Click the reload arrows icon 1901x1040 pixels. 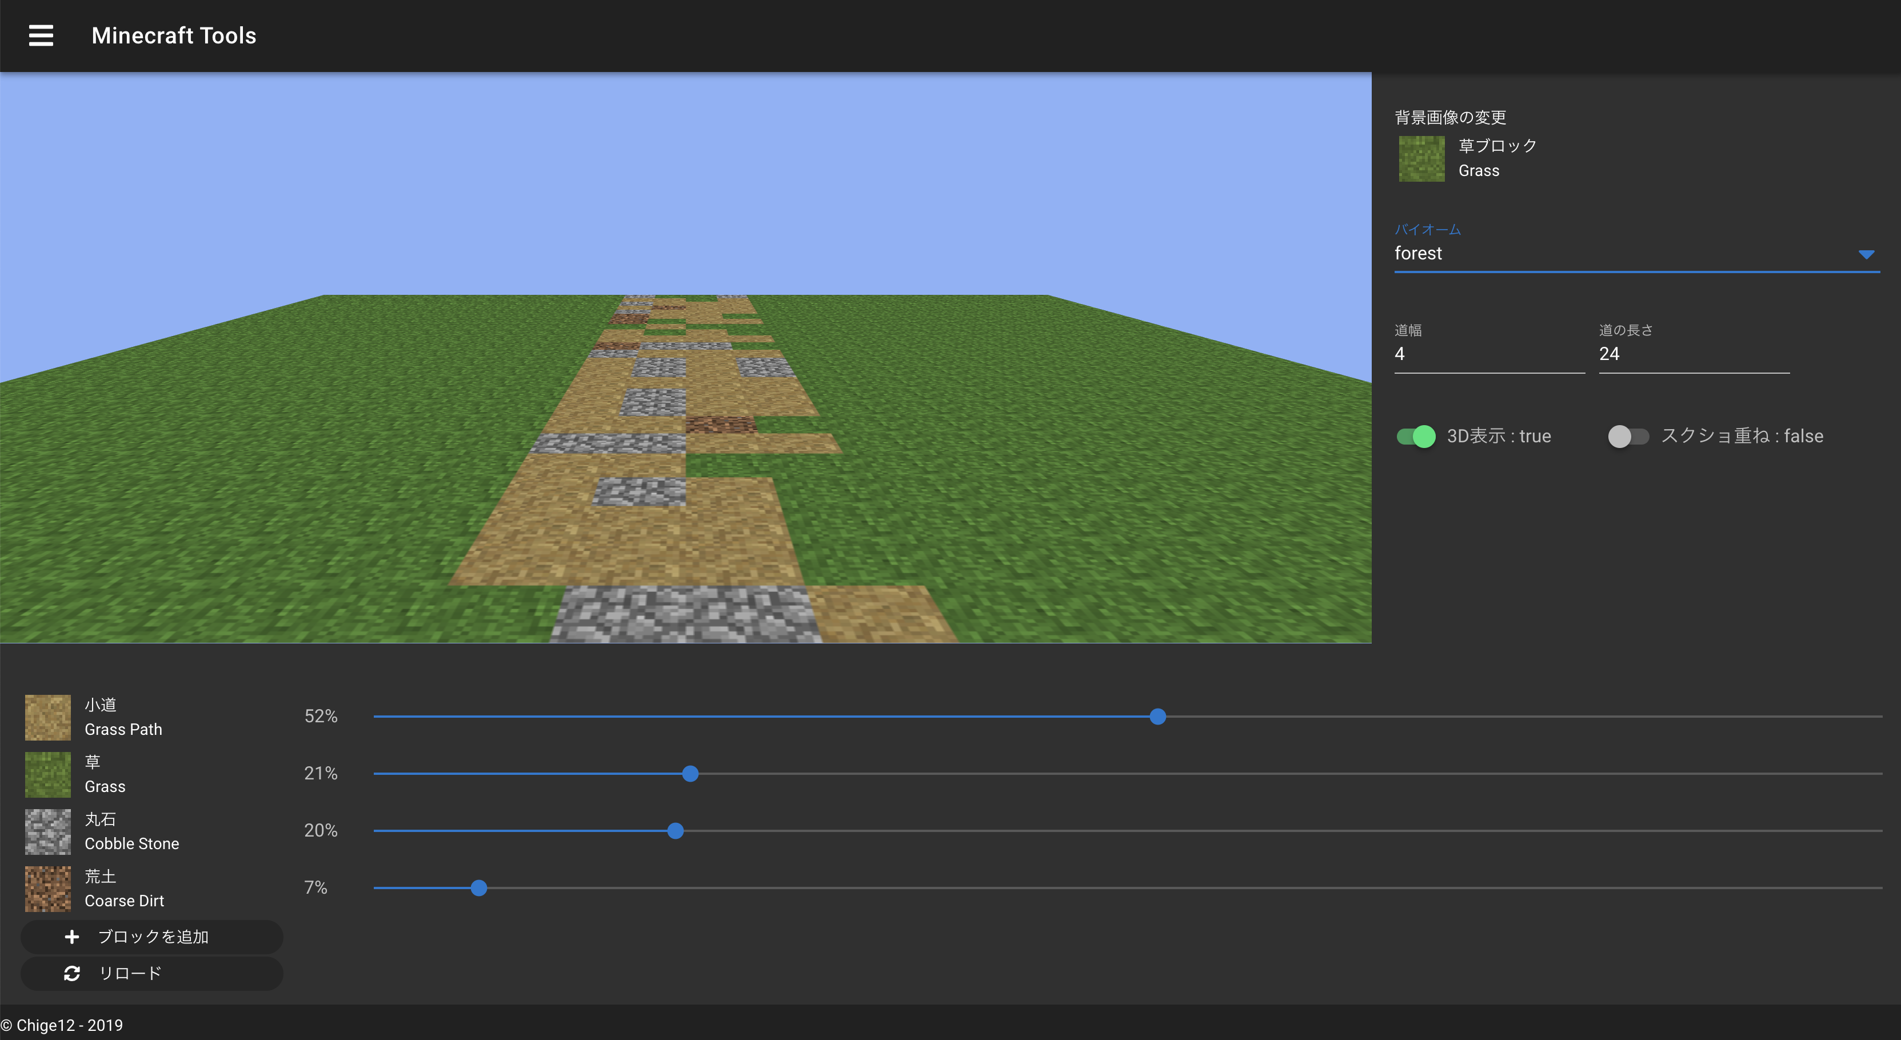(71, 974)
